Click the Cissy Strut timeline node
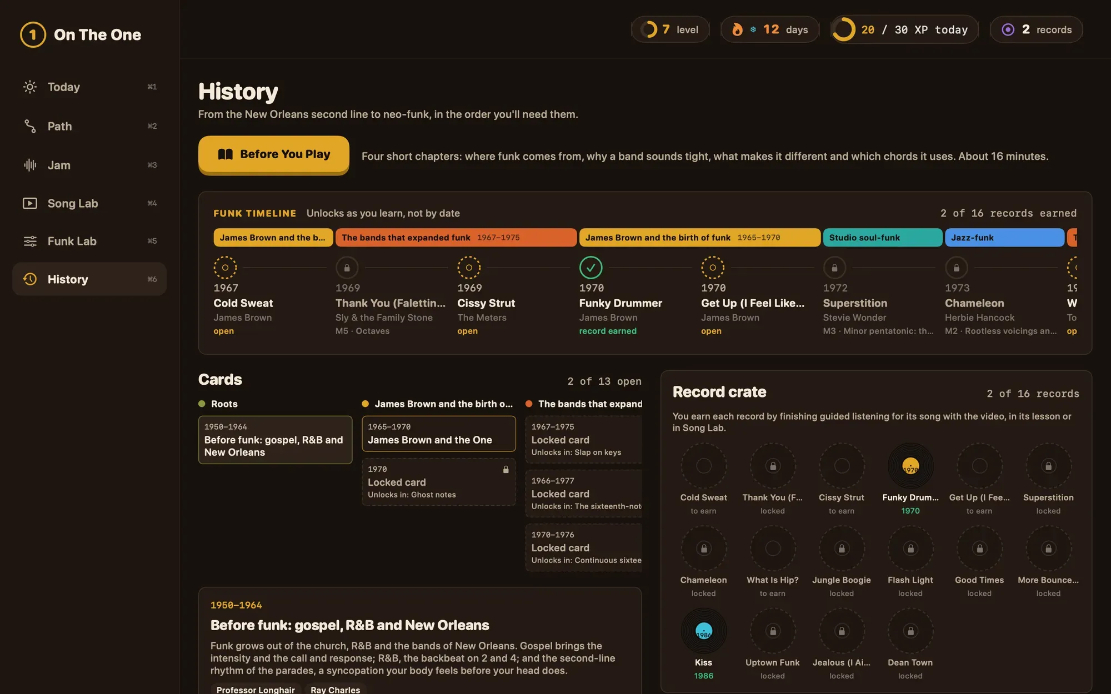 [469, 268]
